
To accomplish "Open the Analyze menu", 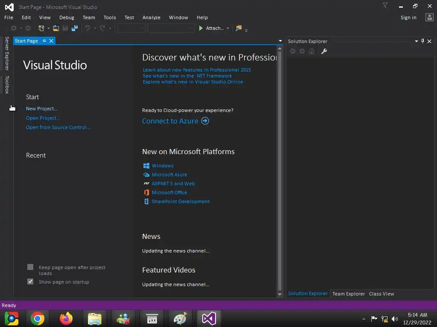I will (x=151, y=17).
